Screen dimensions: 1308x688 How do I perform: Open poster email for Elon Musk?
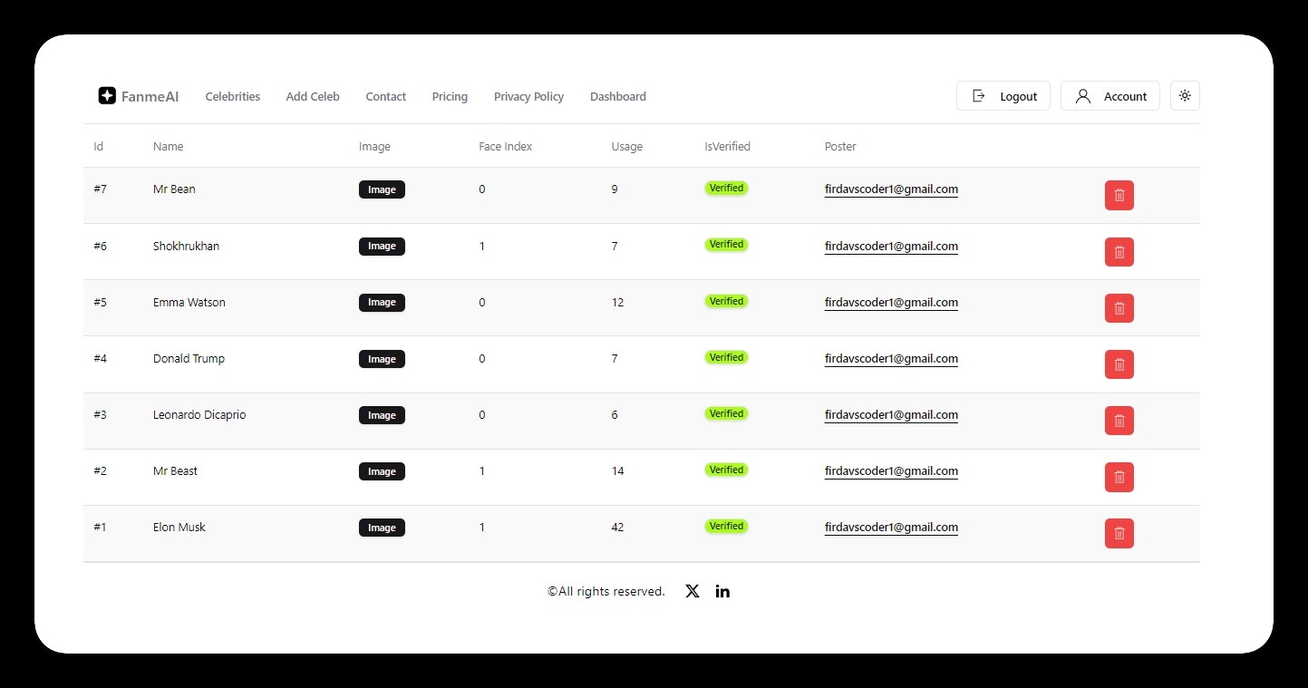click(x=891, y=527)
